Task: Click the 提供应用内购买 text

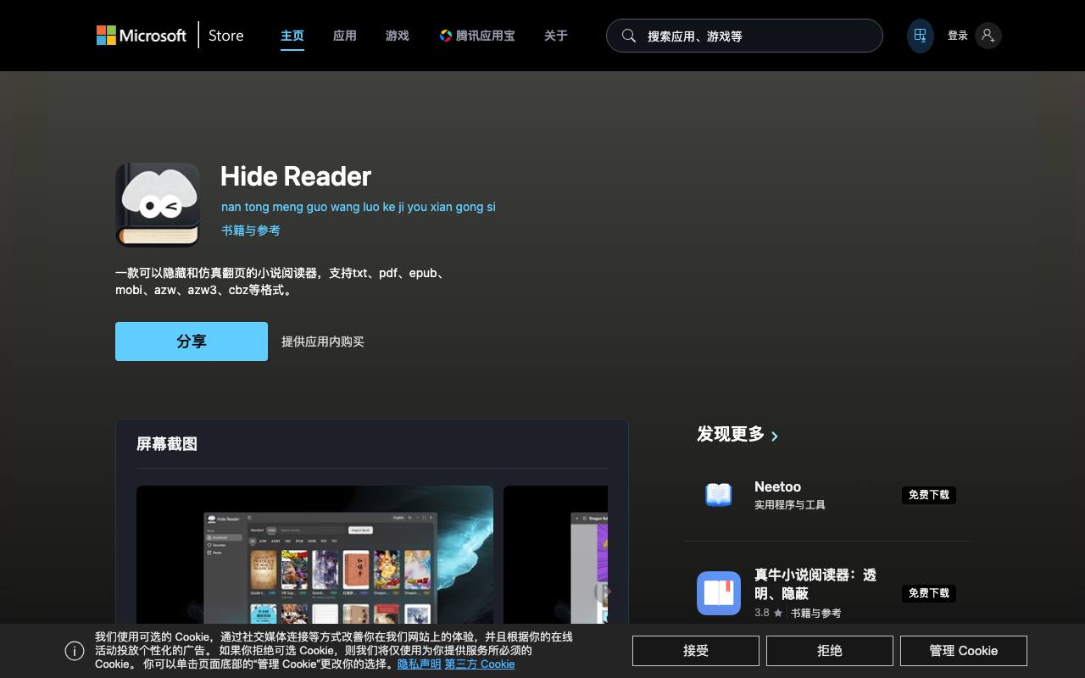Action: tap(323, 342)
